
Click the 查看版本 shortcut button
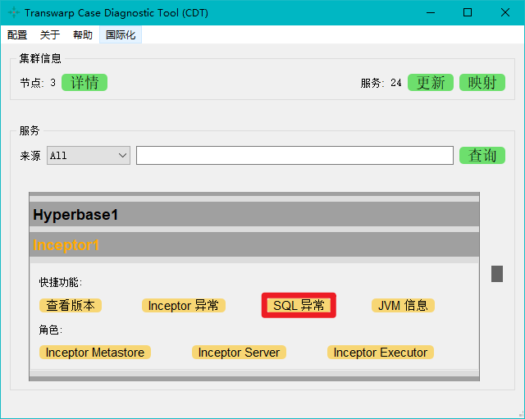click(x=71, y=306)
